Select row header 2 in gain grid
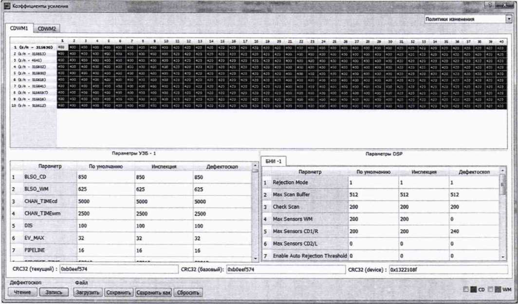This screenshot has width=518, height=304. point(33,54)
